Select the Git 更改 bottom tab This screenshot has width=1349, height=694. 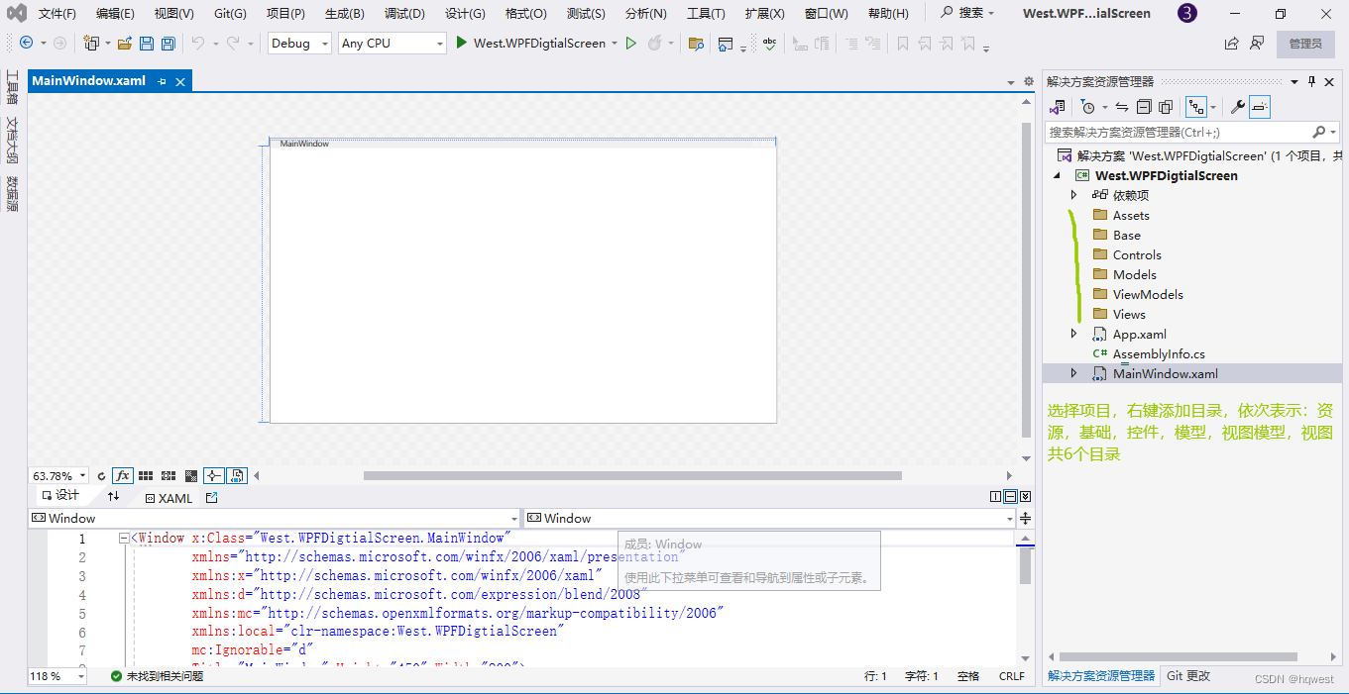tap(1188, 676)
